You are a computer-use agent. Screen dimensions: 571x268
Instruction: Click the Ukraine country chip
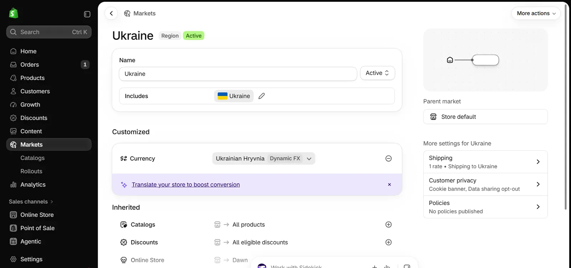234,96
